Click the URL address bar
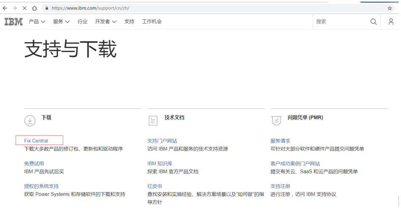401x210 pixels. point(217,8)
